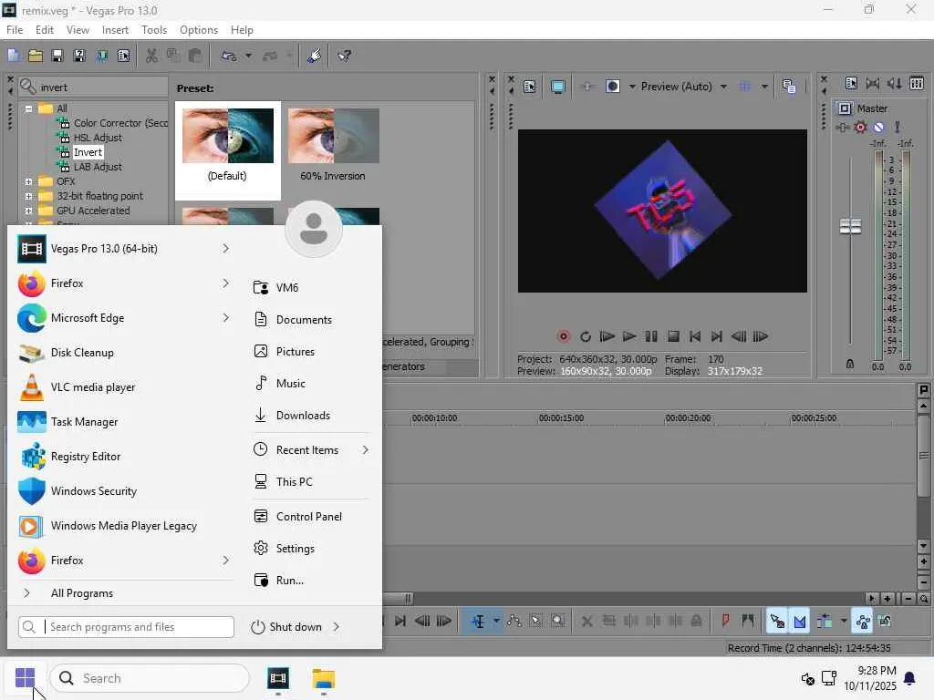The width and height of the screenshot is (934, 700).
Task: Click the Open project folder icon
Action: 36,56
